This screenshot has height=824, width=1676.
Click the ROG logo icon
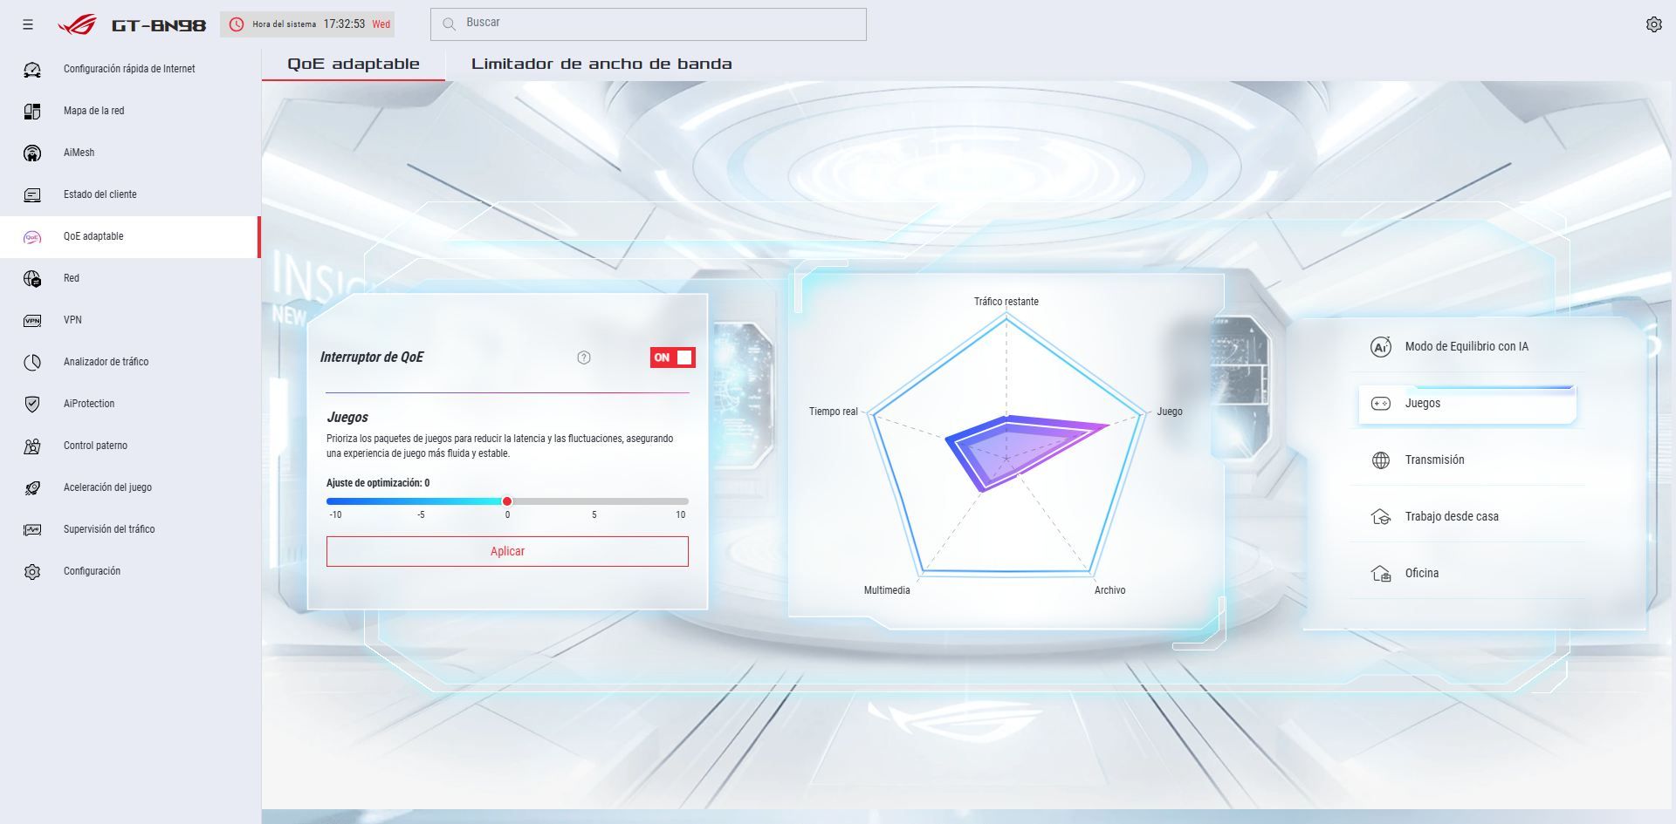click(77, 25)
